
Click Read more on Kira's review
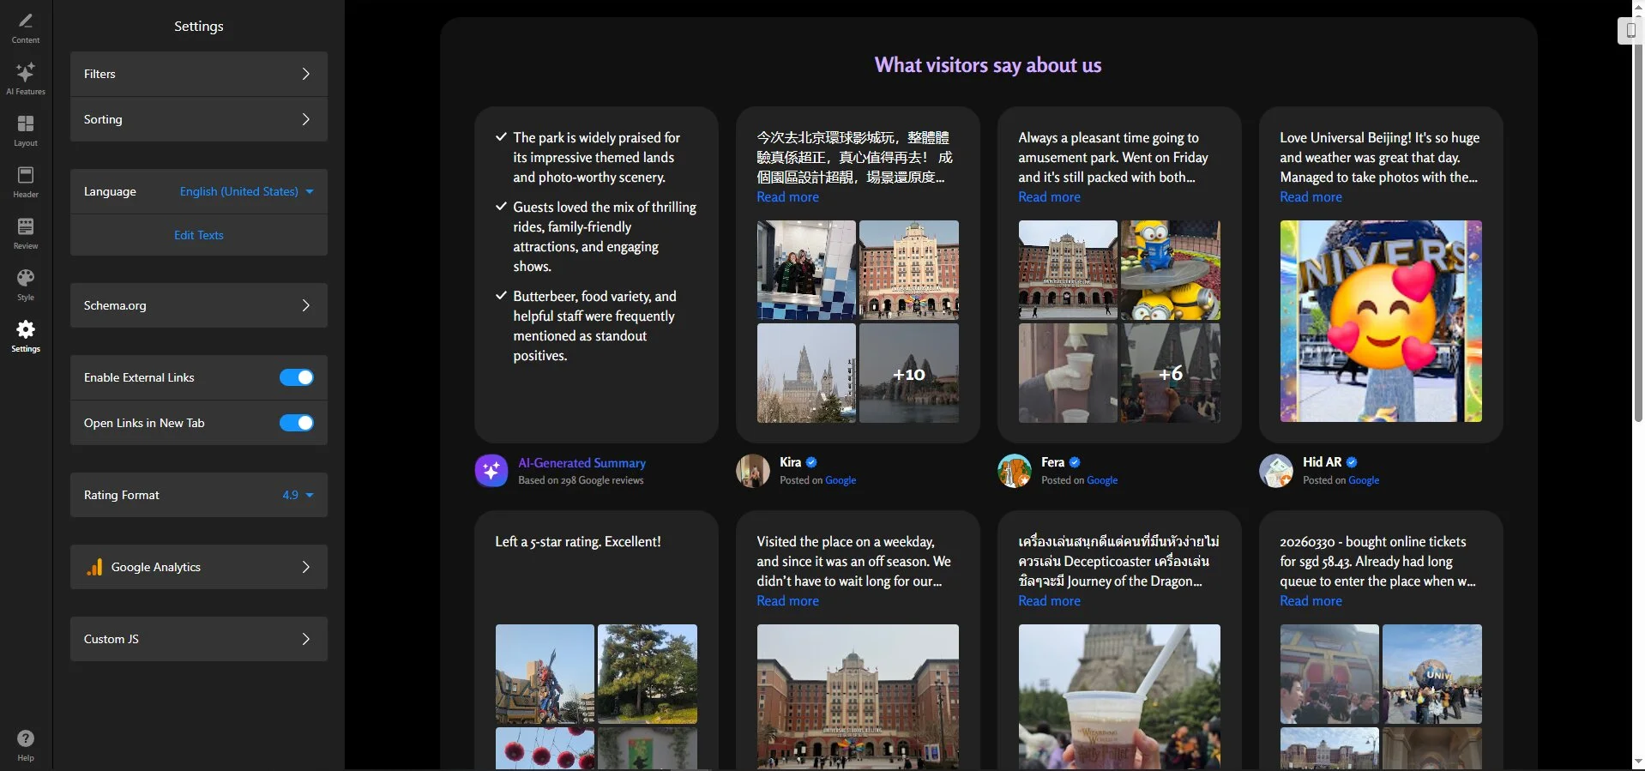pos(787,197)
